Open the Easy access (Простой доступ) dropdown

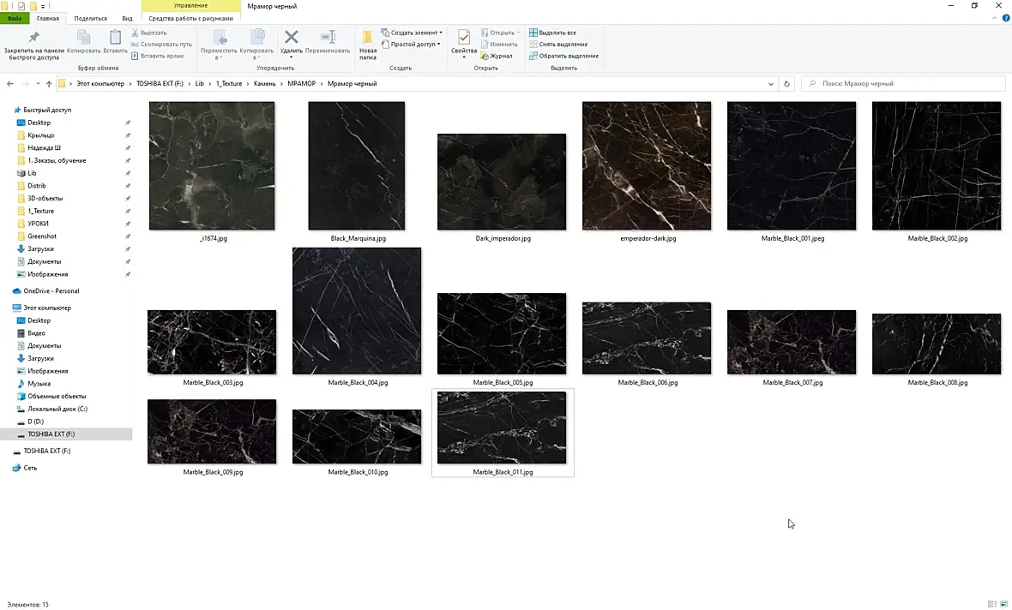pos(411,45)
